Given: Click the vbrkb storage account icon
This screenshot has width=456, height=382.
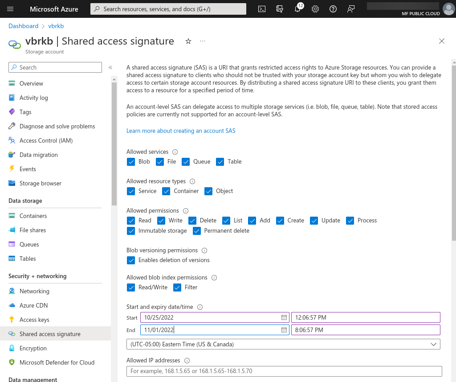Looking at the screenshot, I should (15, 44).
